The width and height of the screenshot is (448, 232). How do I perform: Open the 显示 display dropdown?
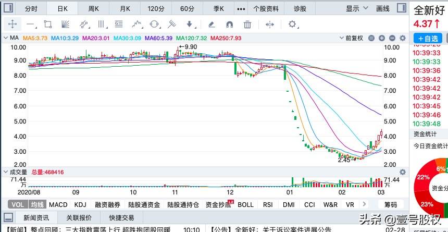(x=356, y=8)
